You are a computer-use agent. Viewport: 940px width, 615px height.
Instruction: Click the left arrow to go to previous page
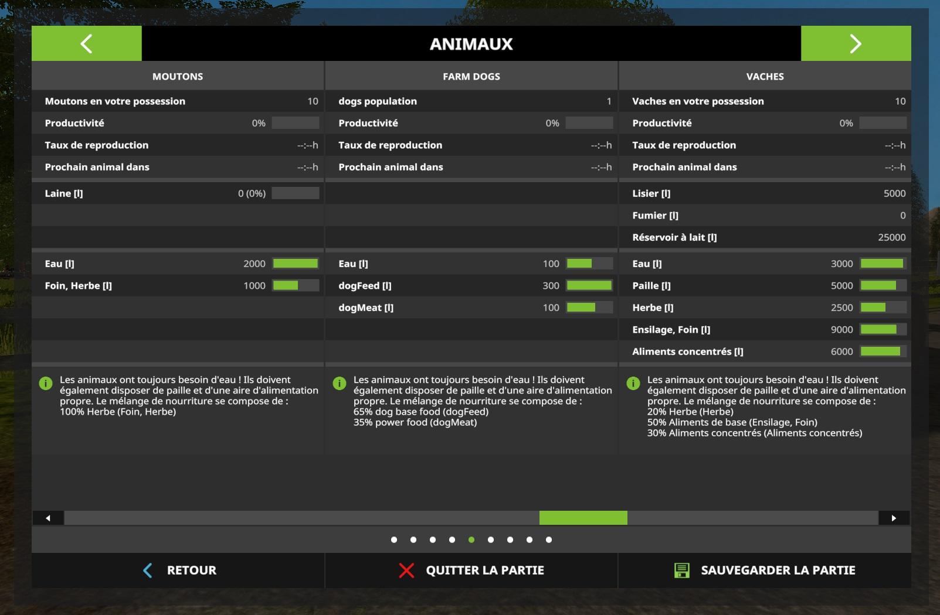(x=86, y=43)
